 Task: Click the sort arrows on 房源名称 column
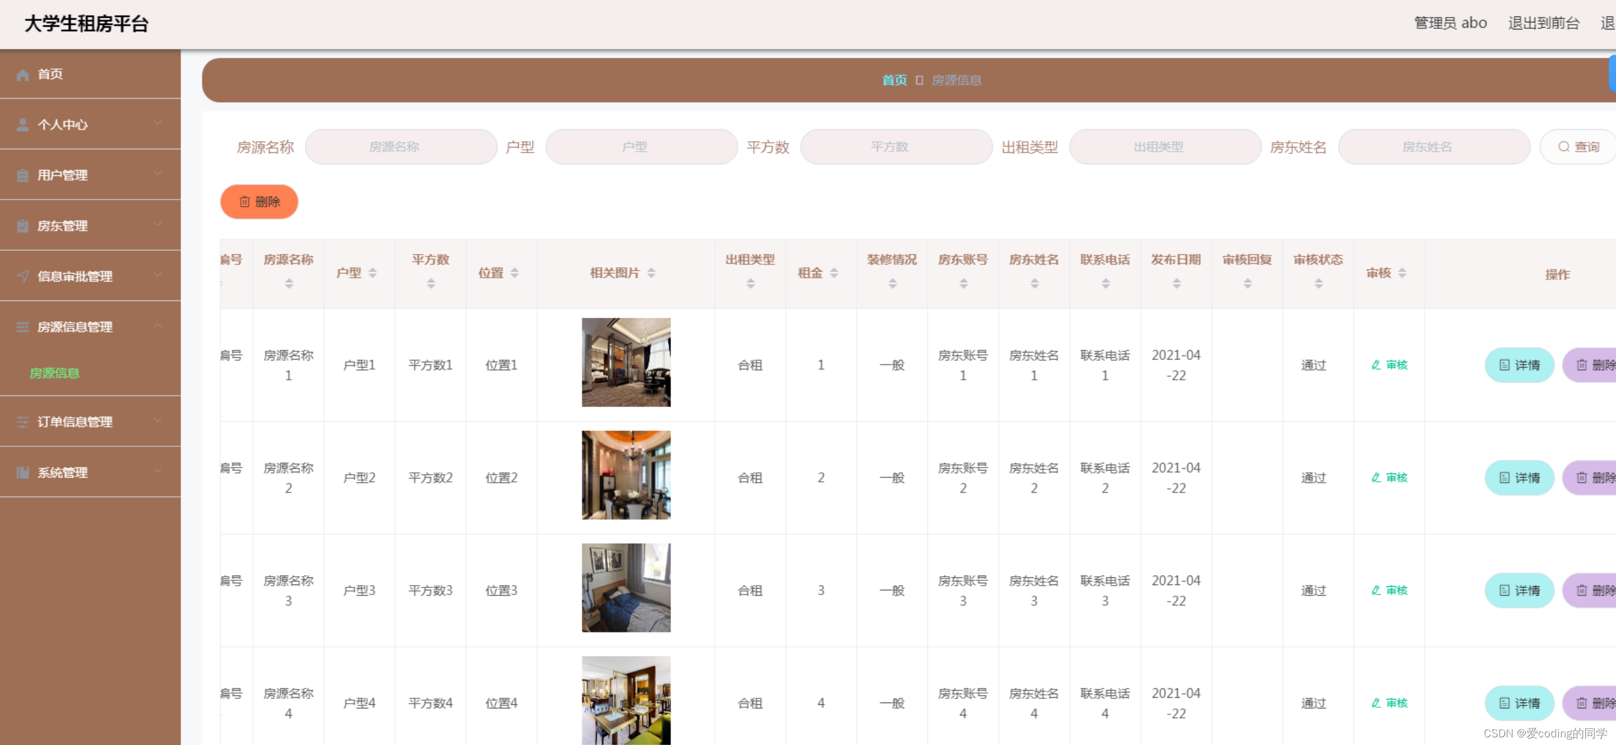(x=289, y=284)
